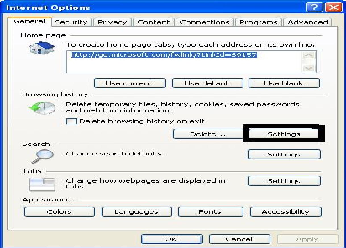Switch to the Security tab
346x248 pixels.
click(x=72, y=22)
